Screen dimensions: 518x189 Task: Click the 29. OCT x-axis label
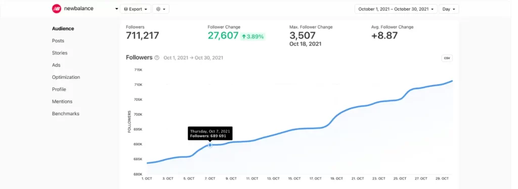click(x=442, y=178)
